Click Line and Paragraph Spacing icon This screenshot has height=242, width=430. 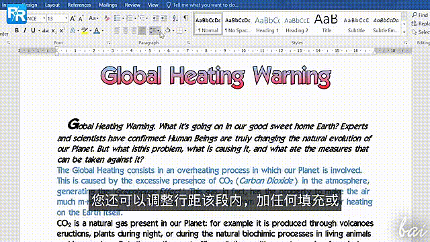153,30
